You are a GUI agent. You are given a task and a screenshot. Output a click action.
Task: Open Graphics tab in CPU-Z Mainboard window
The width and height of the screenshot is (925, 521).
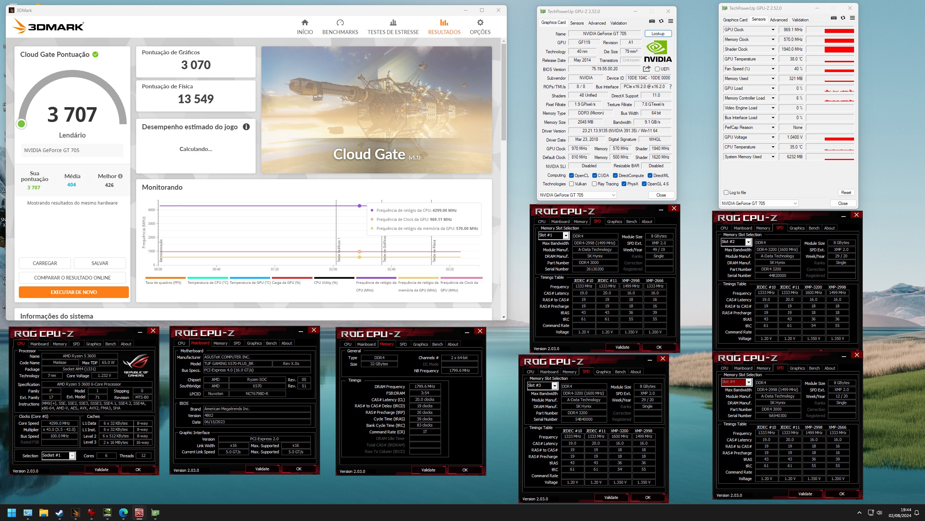click(x=254, y=343)
